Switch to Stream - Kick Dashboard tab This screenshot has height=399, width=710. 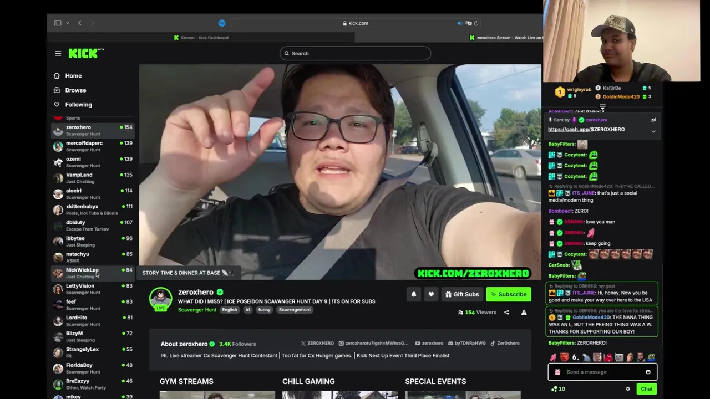201,38
